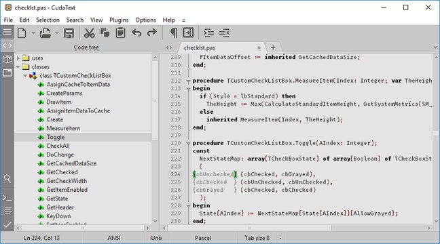Fold the begin block at line 213
The height and width of the screenshot is (244, 440).
pos(188,89)
